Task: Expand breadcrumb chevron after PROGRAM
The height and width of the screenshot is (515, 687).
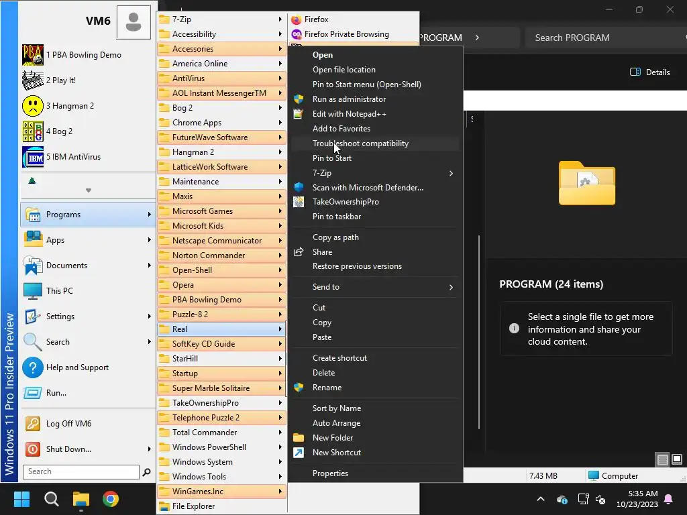Action: click(x=477, y=38)
